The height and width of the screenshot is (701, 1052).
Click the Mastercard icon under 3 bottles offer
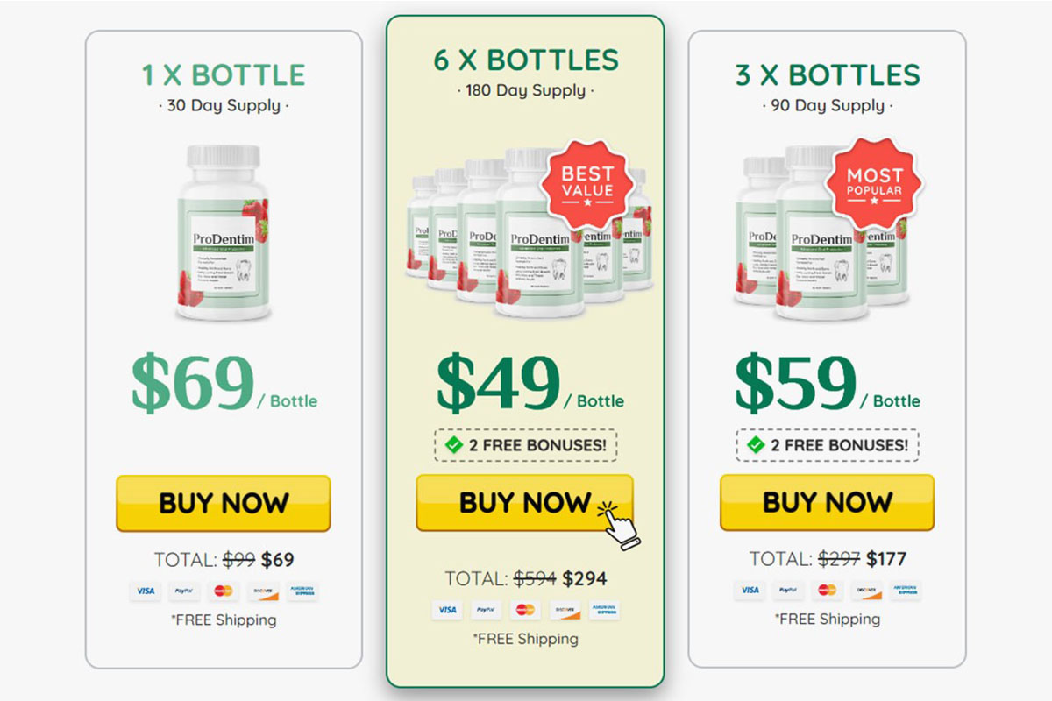click(x=825, y=590)
